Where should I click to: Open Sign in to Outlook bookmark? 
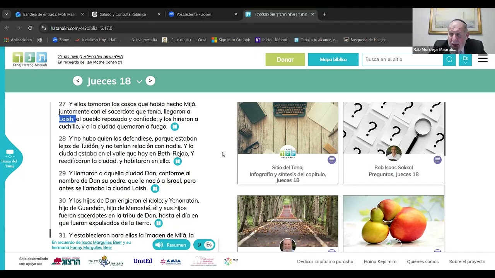231,40
